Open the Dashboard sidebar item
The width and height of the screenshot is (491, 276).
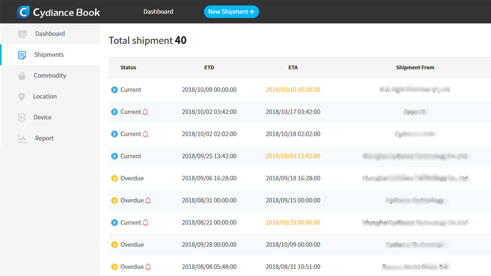tap(50, 34)
